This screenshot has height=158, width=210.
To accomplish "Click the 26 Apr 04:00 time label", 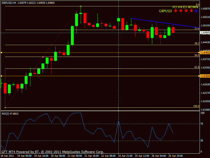I will coord(159,156).
